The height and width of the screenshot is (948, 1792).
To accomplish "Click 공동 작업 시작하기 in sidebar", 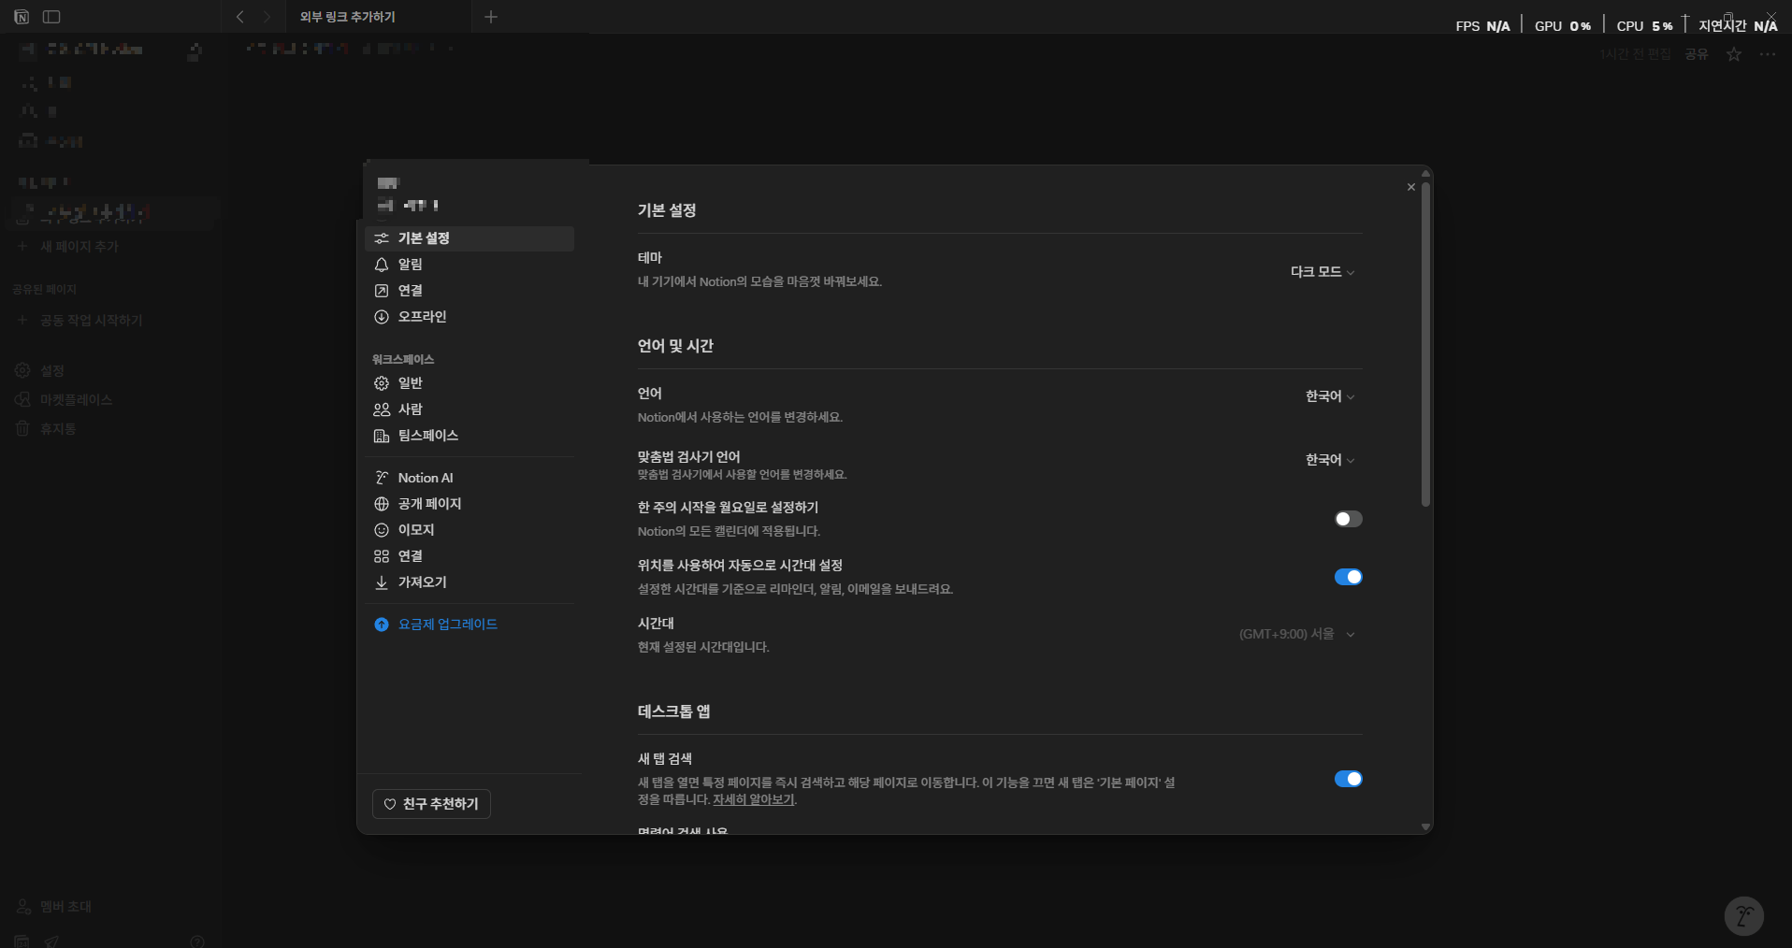I will click(92, 321).
